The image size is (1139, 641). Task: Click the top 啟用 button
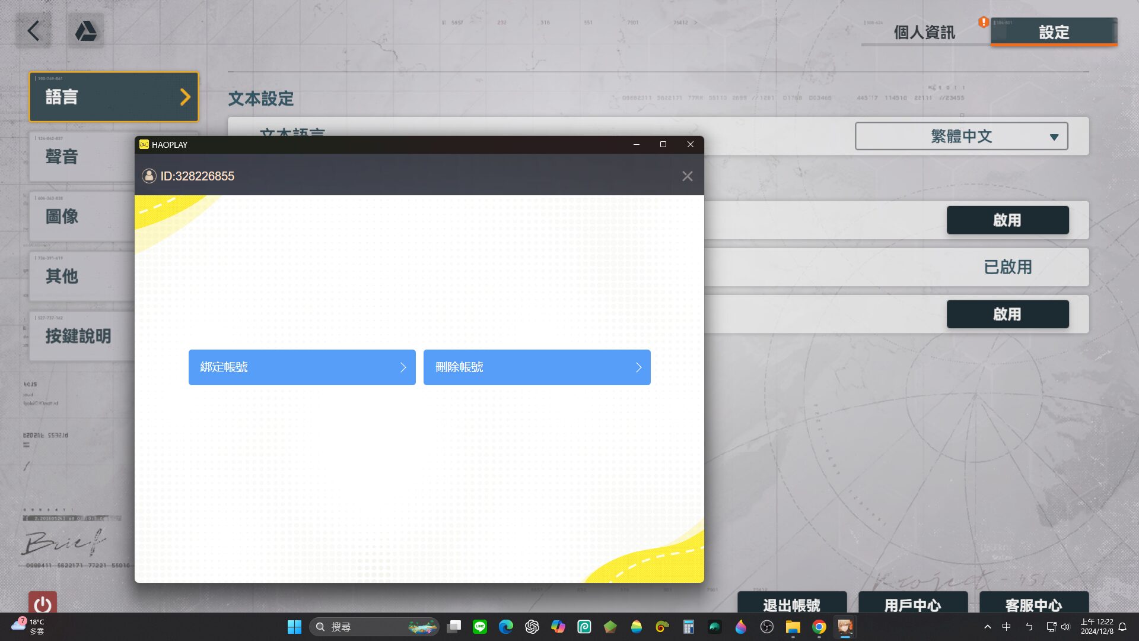point(1007,220)
